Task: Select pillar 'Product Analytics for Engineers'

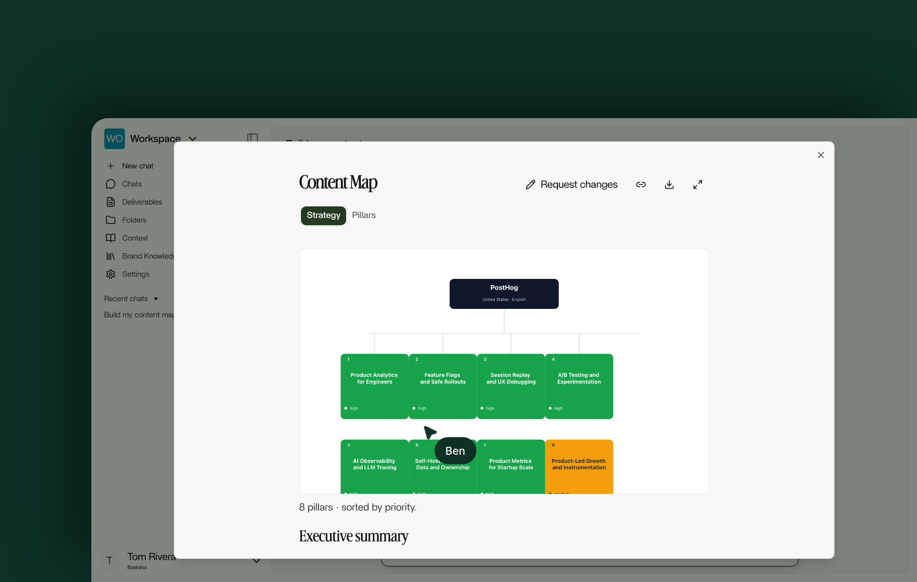Action: pos(374,386)
